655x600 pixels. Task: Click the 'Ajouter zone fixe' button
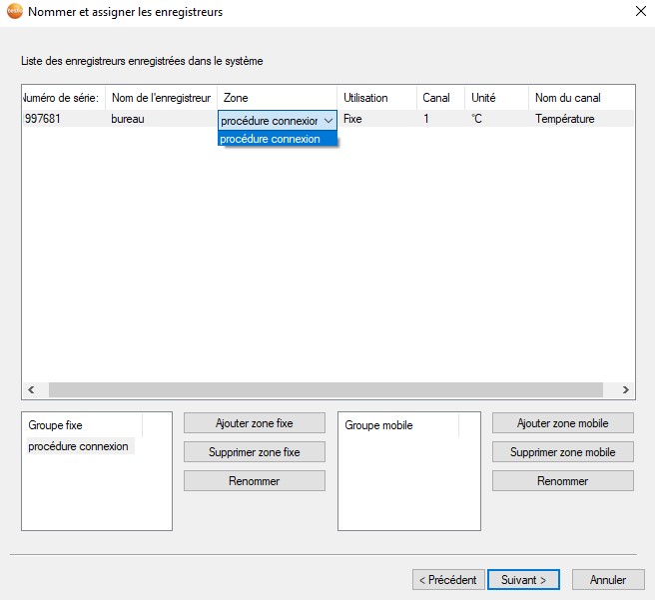coord(255,423)
